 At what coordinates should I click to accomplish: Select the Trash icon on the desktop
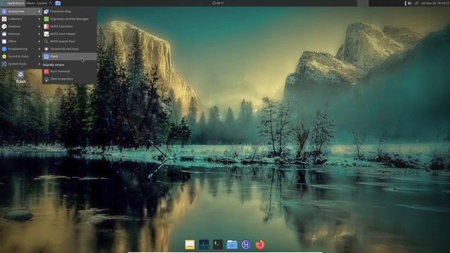coord(20,77)
